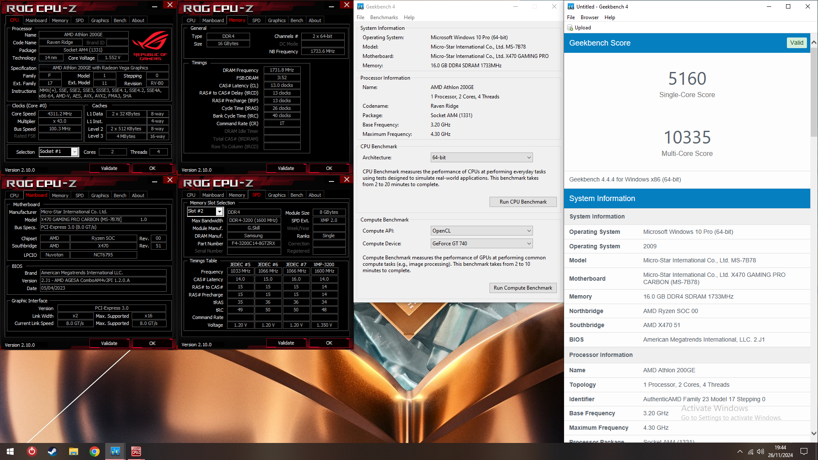Click the Part Number F4-3200C14-8GTZRX field
The width and height of the screenshot is (818, 460).
[253, 244]
